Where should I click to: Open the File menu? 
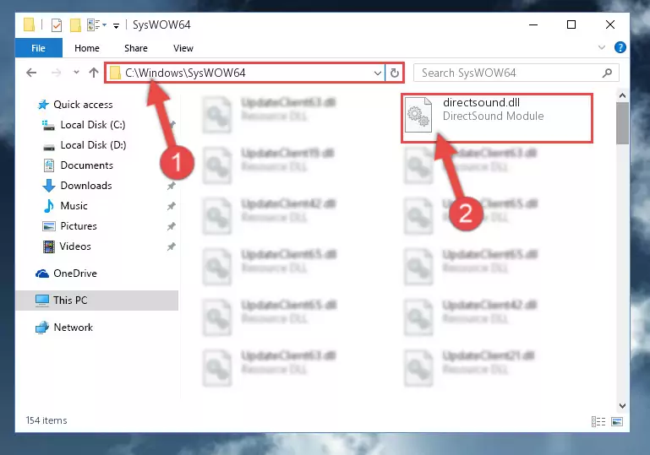pos(39,48)
